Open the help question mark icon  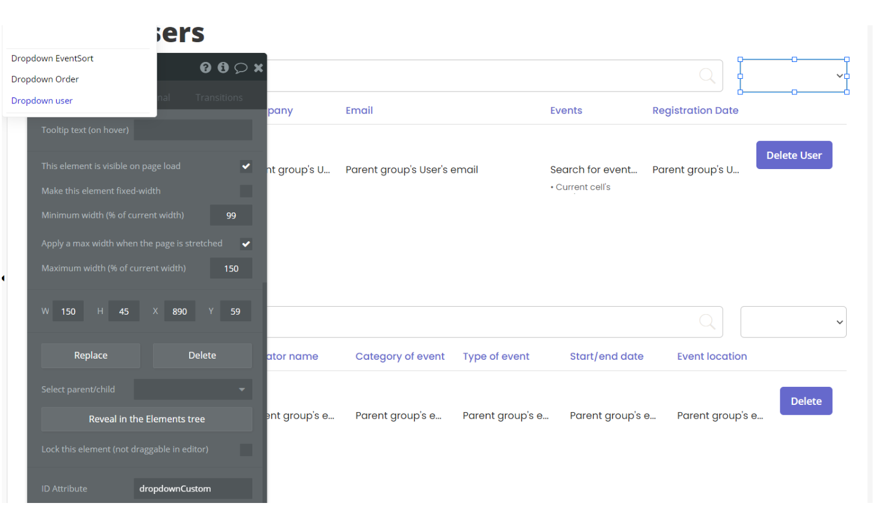click(206, 67)
